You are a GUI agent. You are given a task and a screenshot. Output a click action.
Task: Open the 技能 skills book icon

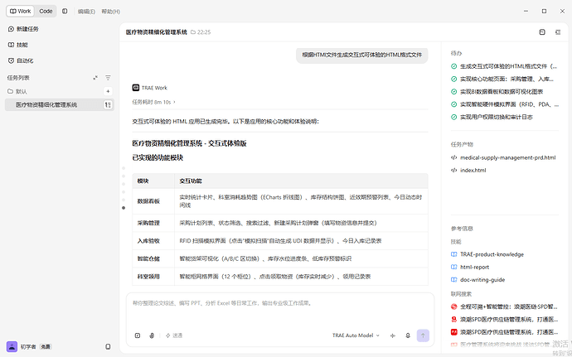(11, 45)
